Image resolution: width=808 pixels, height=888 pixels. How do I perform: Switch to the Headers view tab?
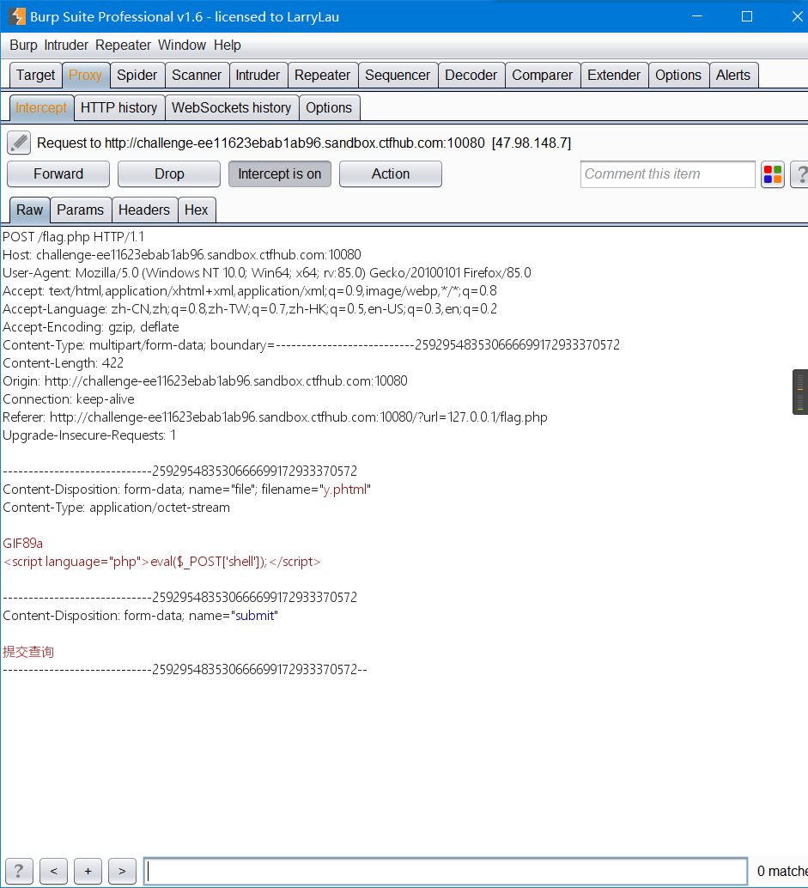(144, 210)
